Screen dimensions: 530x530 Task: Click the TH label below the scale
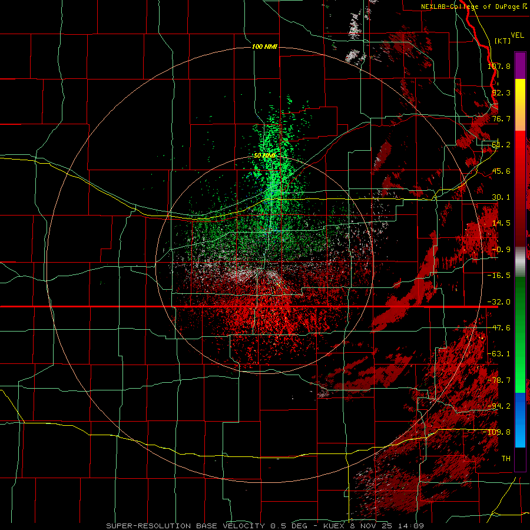[x=506, y=458]
